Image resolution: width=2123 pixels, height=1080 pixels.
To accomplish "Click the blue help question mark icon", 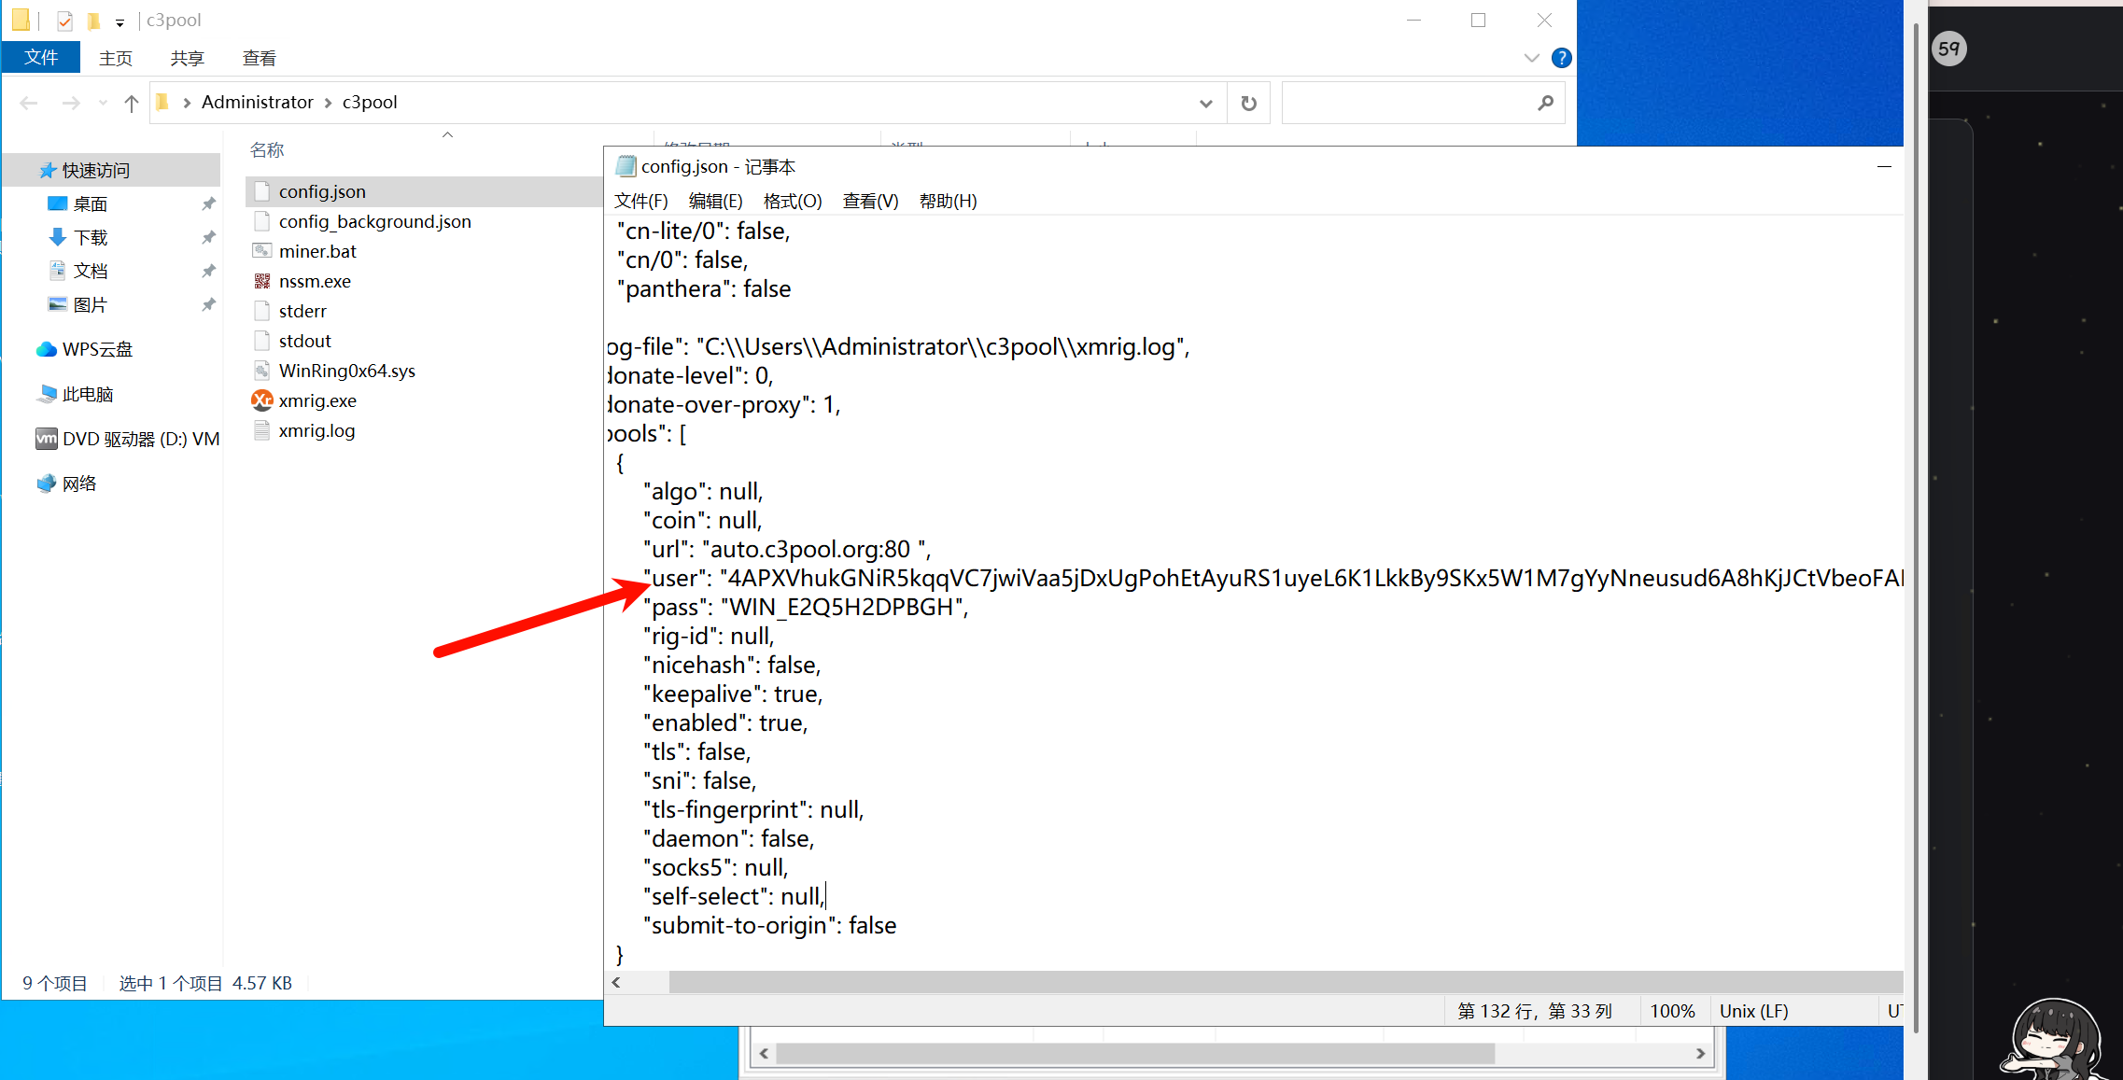I will click(x=1561, y=58).
